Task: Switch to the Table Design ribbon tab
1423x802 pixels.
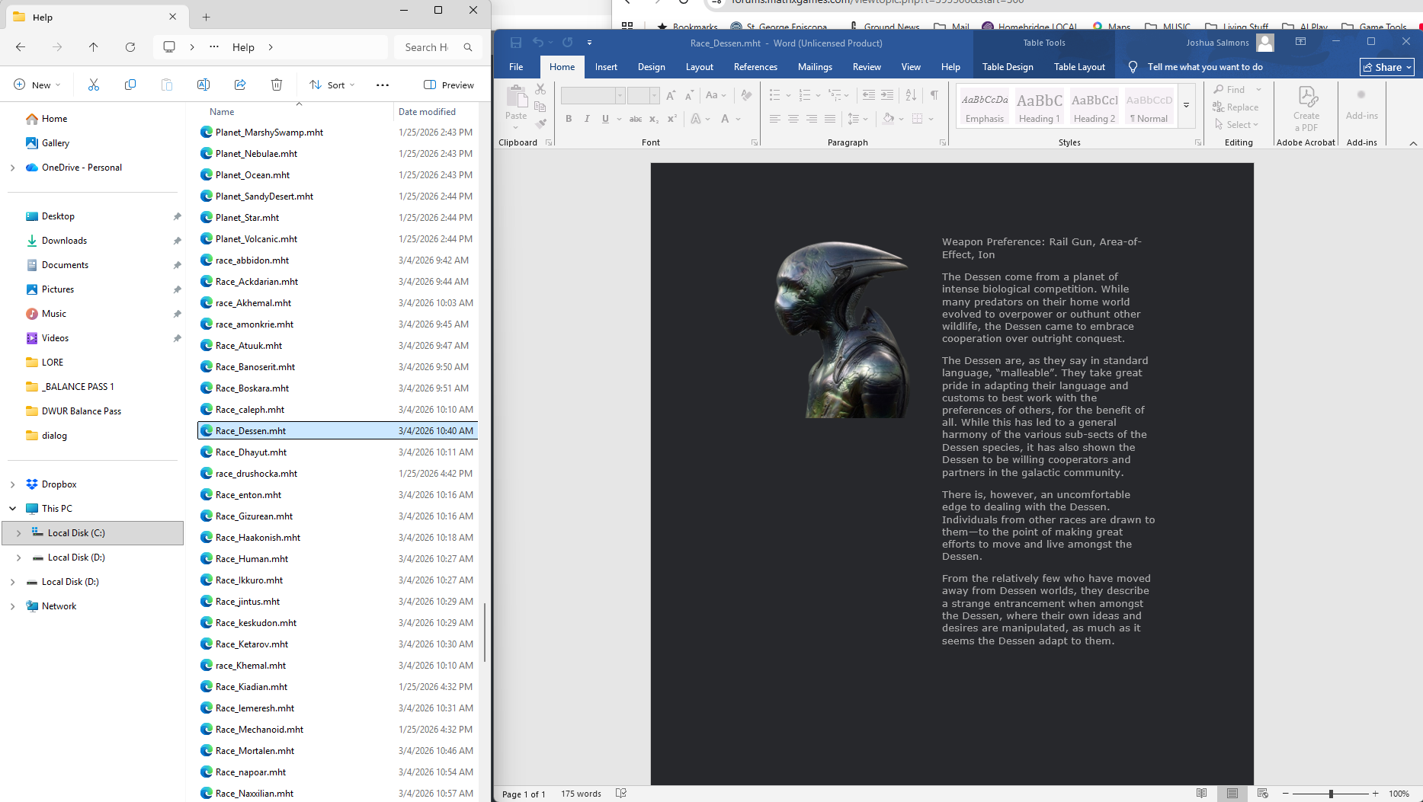Action: point(1008,67)
